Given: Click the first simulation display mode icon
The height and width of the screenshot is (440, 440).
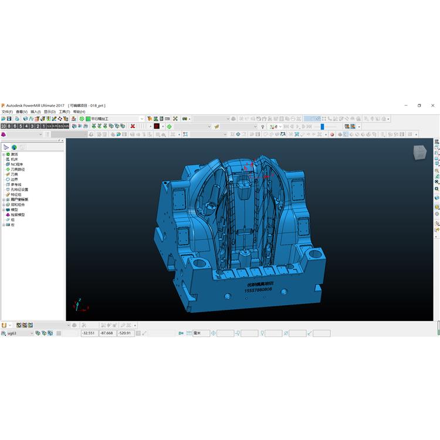Looking at the screenshot, I should (x=347, y=127).
